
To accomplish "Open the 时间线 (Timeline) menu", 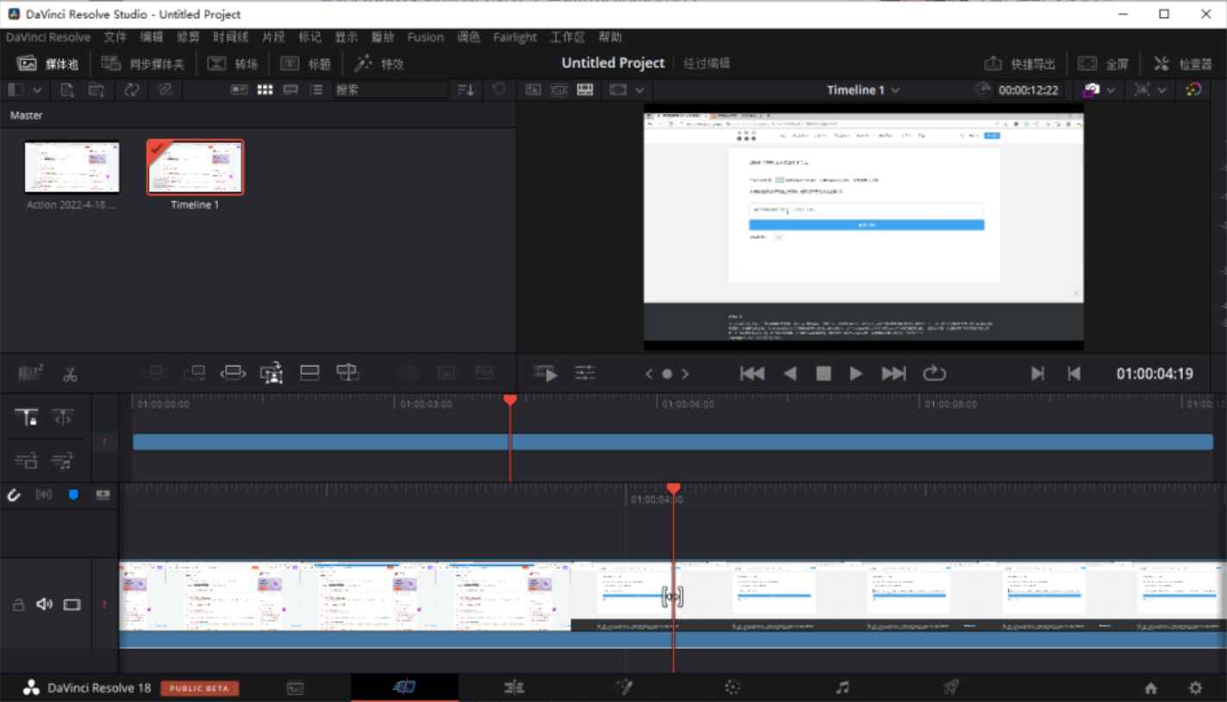I will [x=230, y=37].
